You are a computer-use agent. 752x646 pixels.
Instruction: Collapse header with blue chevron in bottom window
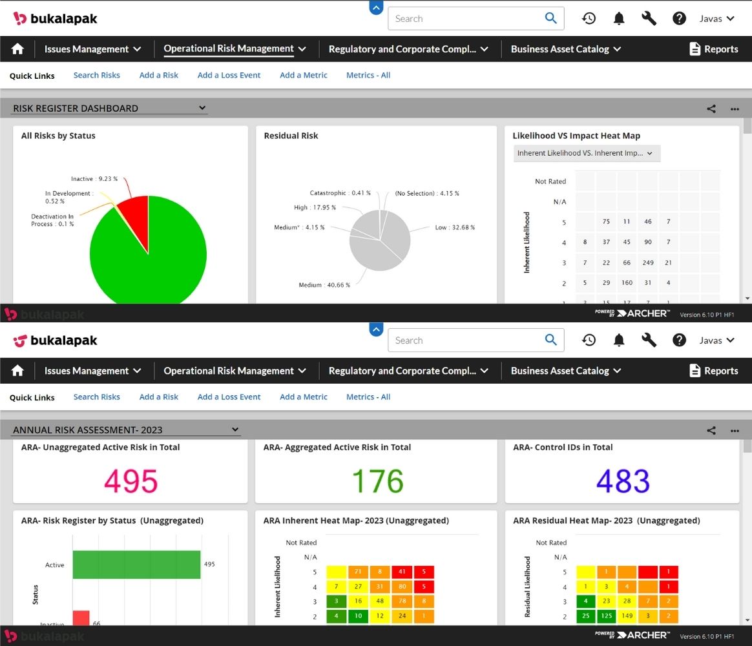pyautogui.click(x=377, y=329)
